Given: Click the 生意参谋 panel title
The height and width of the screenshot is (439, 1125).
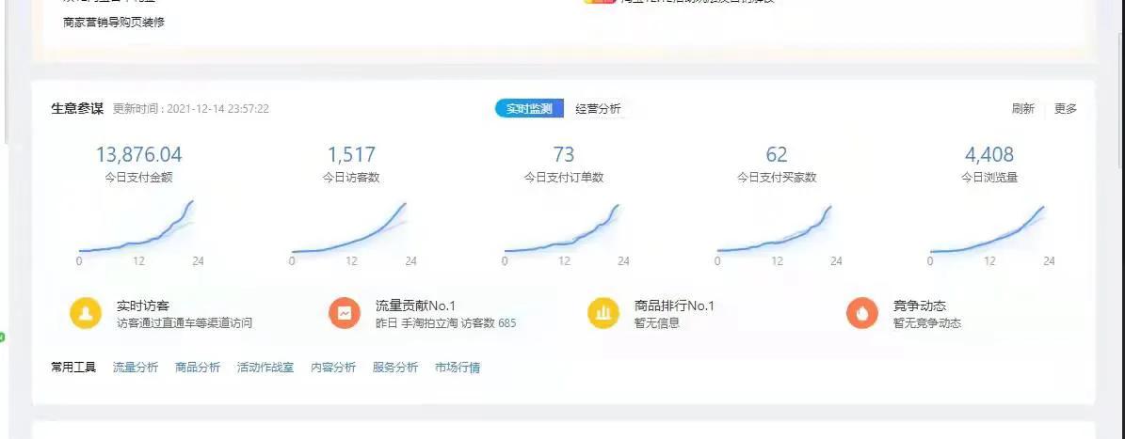Looking at the screenshot, I should coord(77,109).
